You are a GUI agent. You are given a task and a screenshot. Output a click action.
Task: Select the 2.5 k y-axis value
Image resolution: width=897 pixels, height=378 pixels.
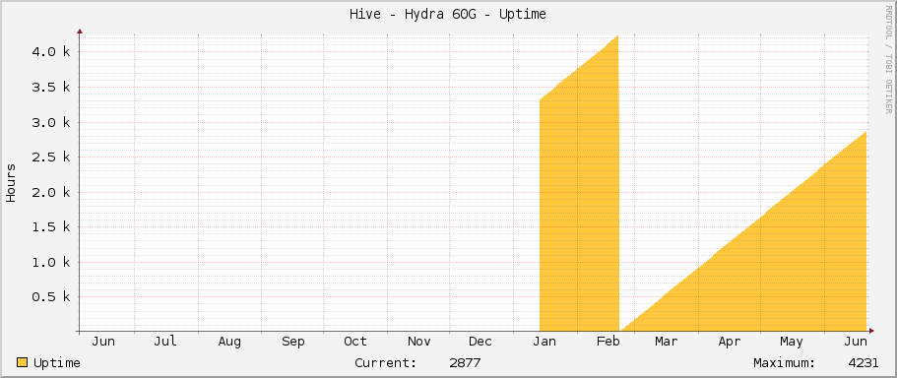click(x=51, y=157)
